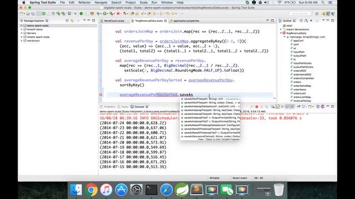Click Wi-Fi icon in menu bar
This screenshot has width=355, height=199.
280,2
